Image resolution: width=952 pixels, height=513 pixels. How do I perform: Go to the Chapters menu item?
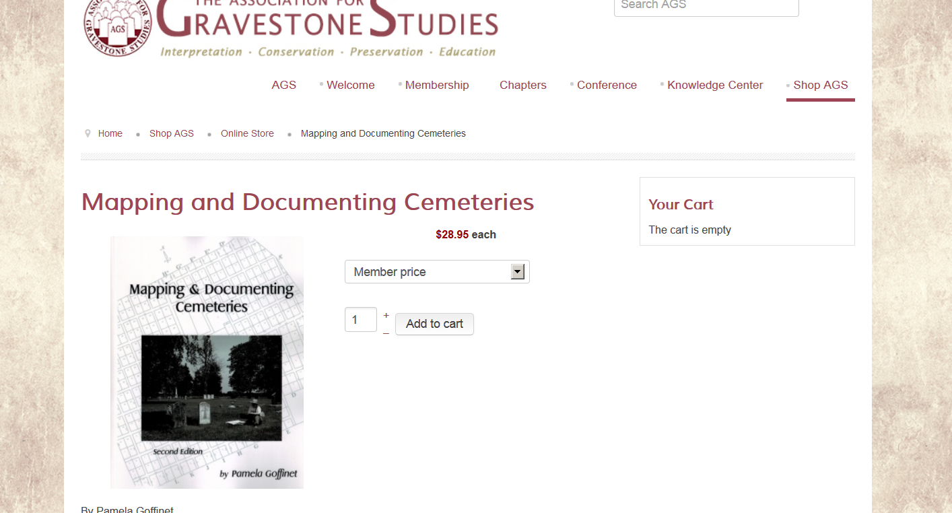pyautogui.click(x=523, y=85)
